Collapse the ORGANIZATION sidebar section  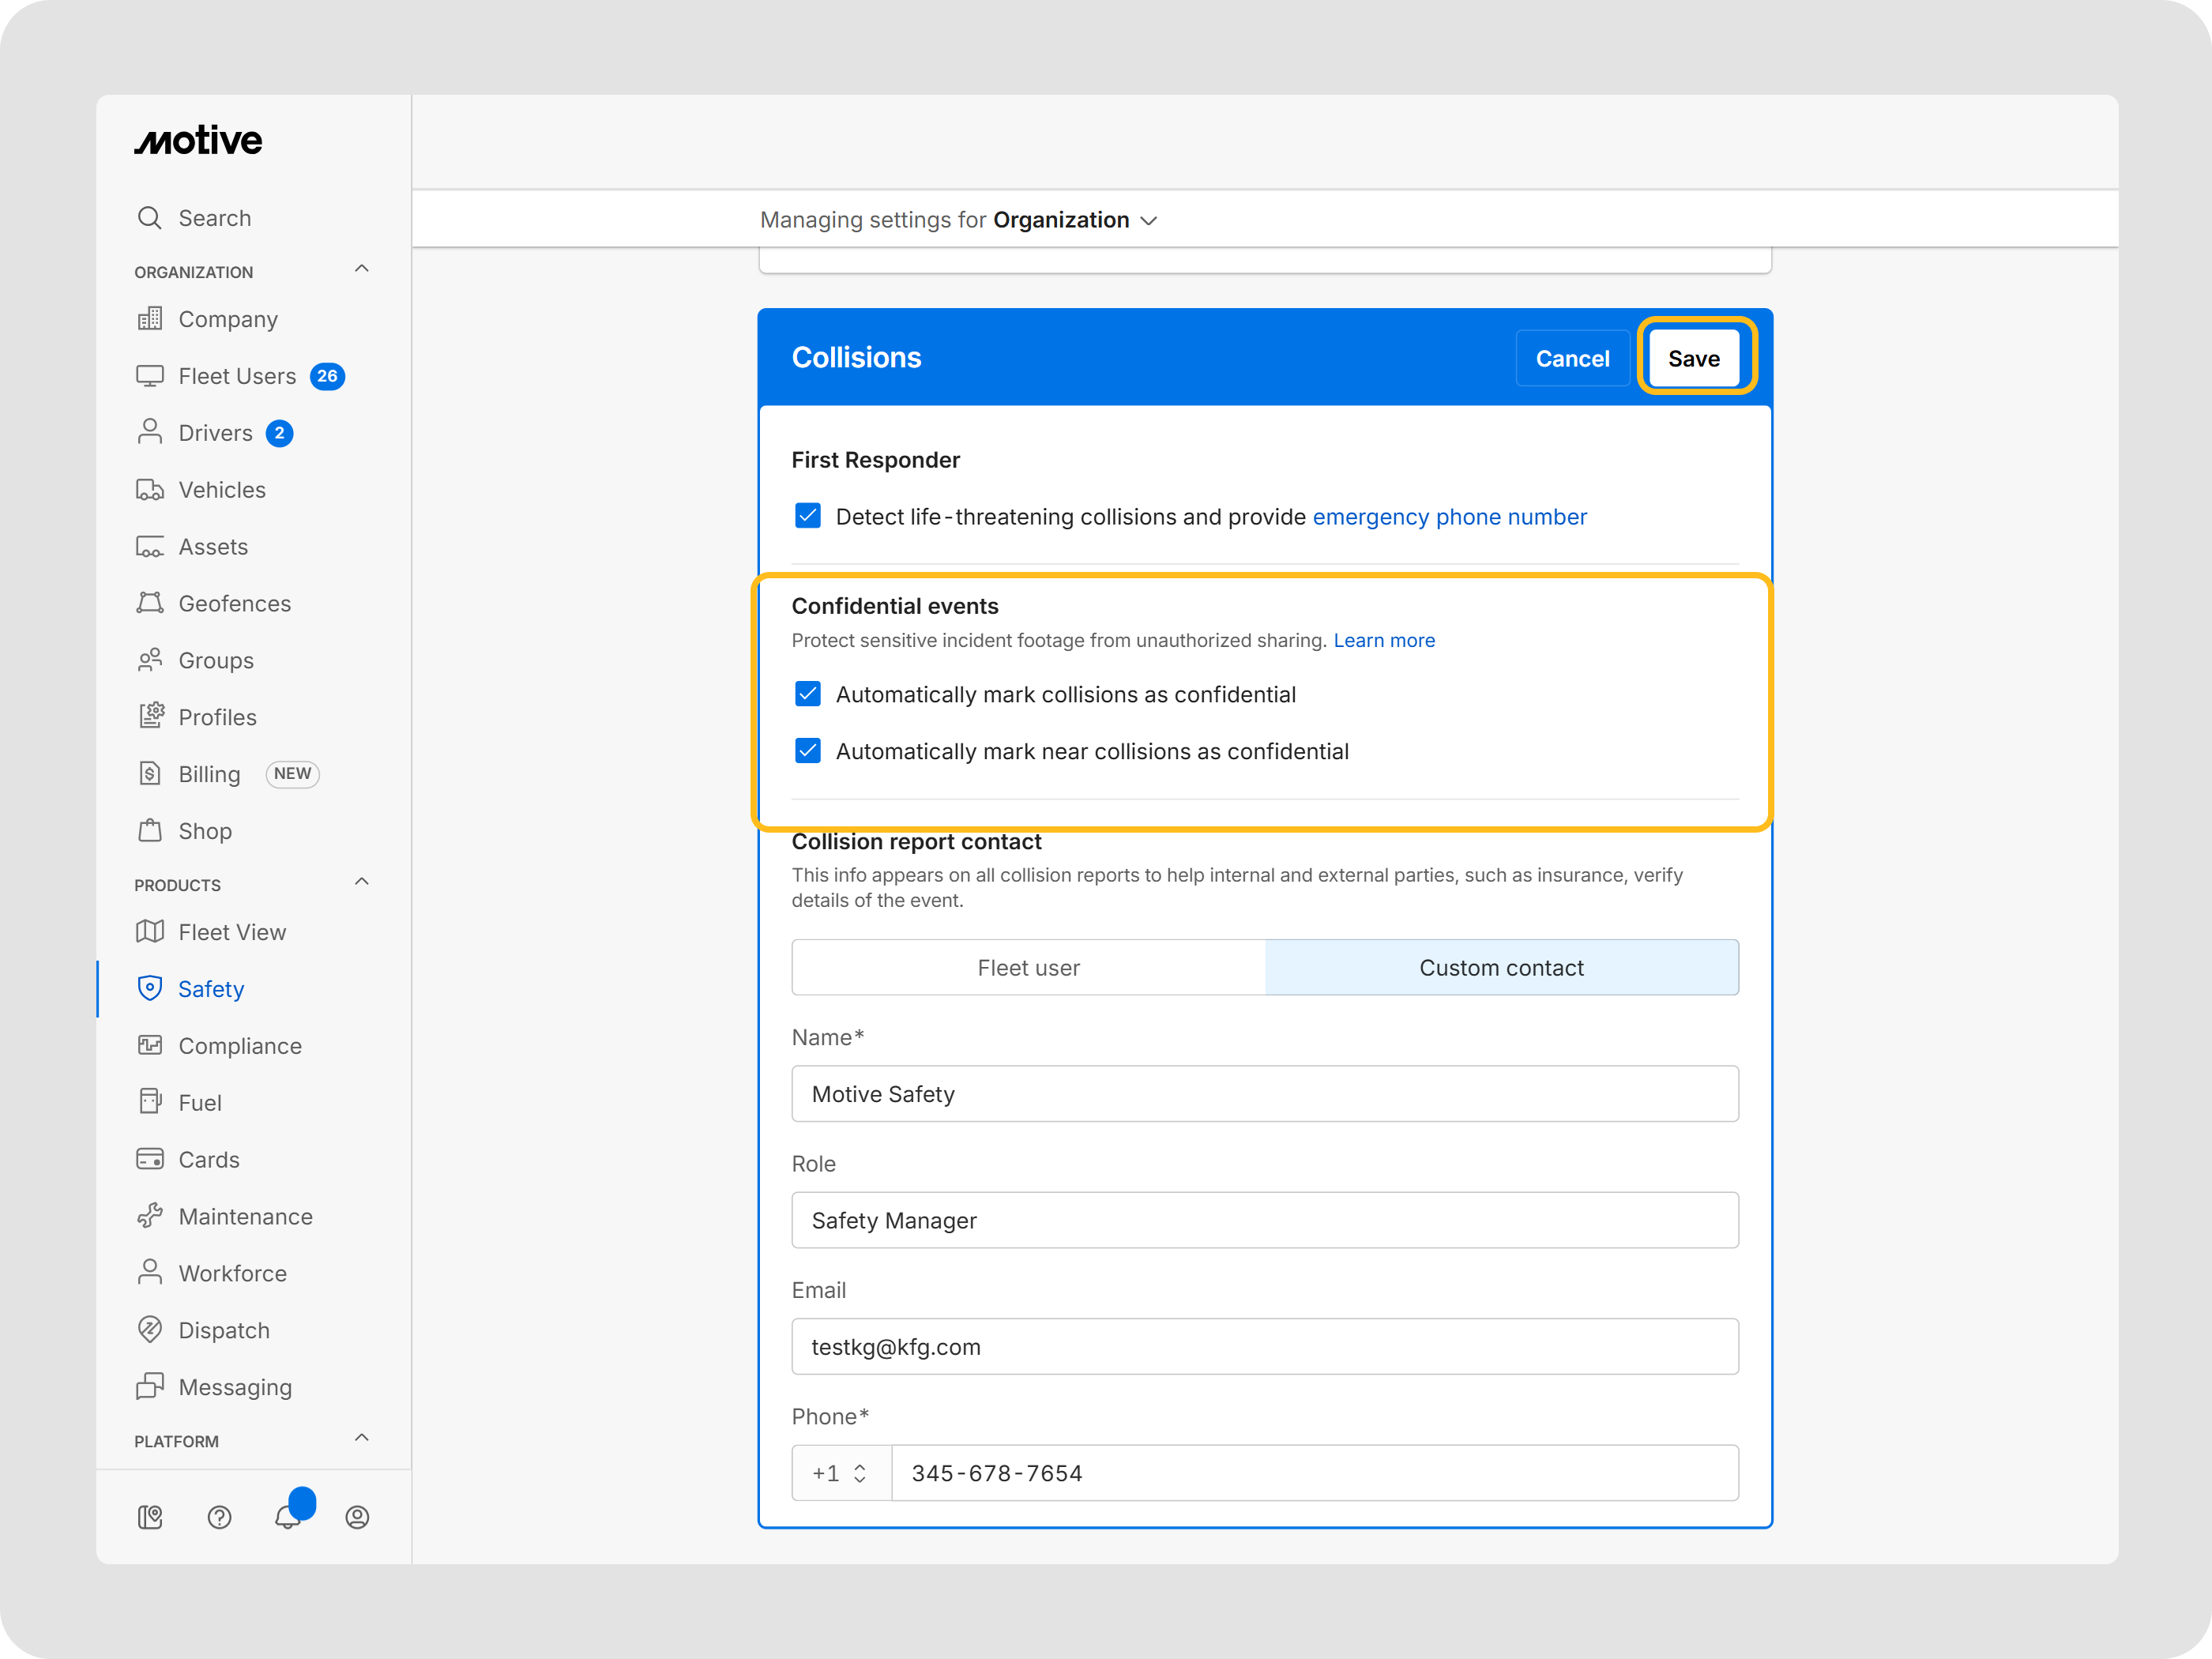[362, 269]
